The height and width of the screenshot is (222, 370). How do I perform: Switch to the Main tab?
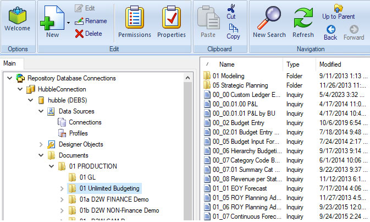[10, 63]
